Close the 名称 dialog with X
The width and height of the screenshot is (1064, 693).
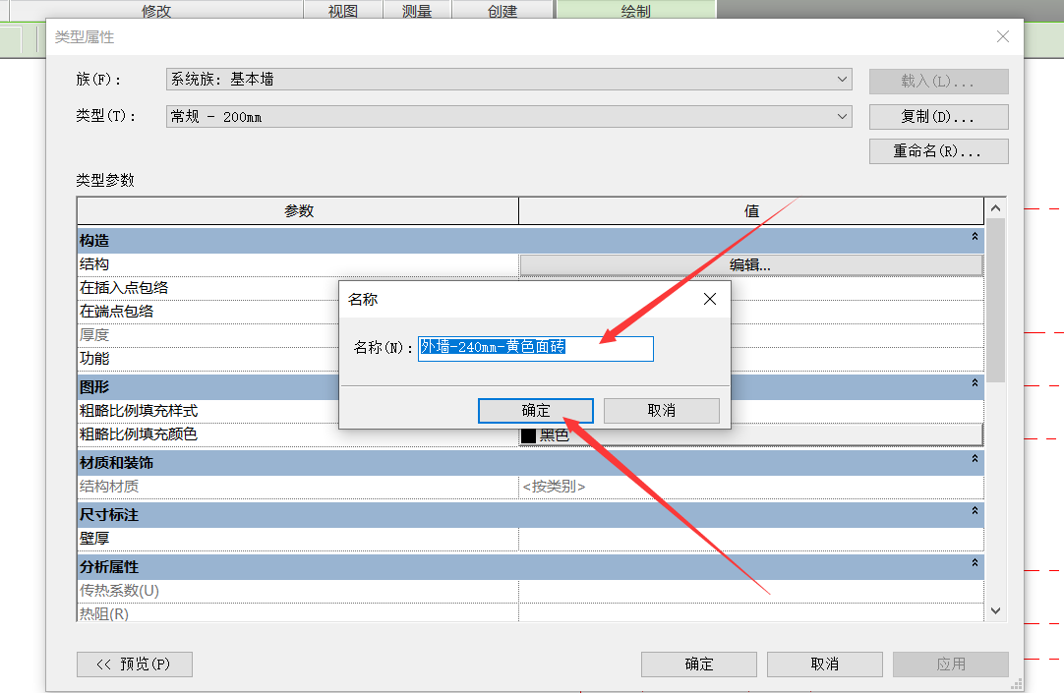tap(710, 300)
